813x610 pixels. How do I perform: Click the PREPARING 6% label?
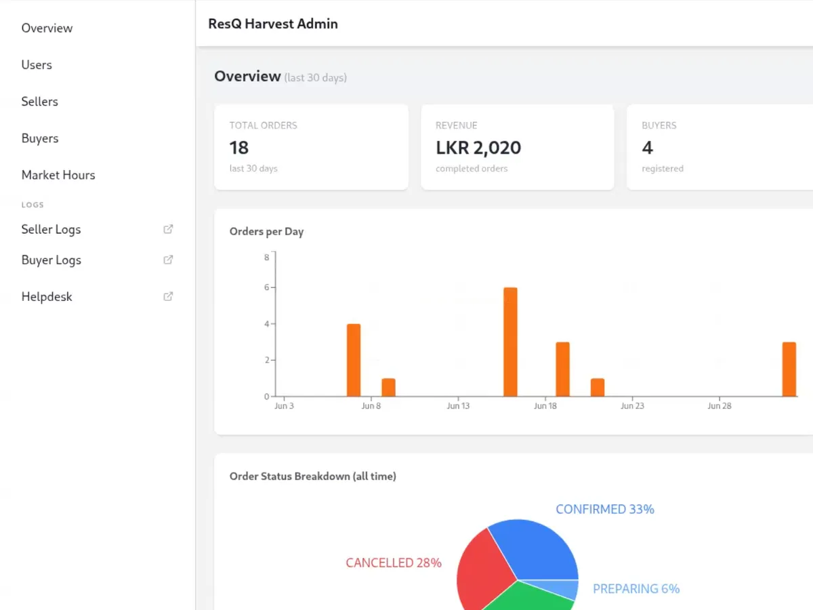636,589
